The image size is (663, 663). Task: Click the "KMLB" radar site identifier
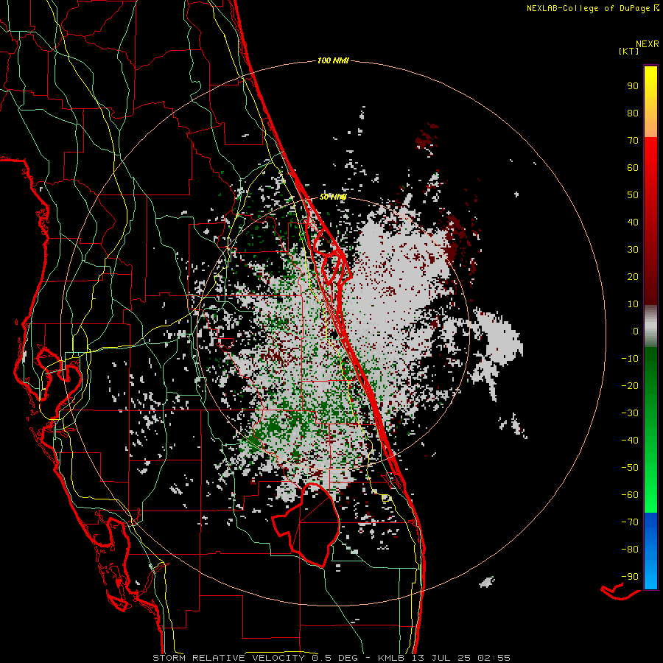pos(391,658)
